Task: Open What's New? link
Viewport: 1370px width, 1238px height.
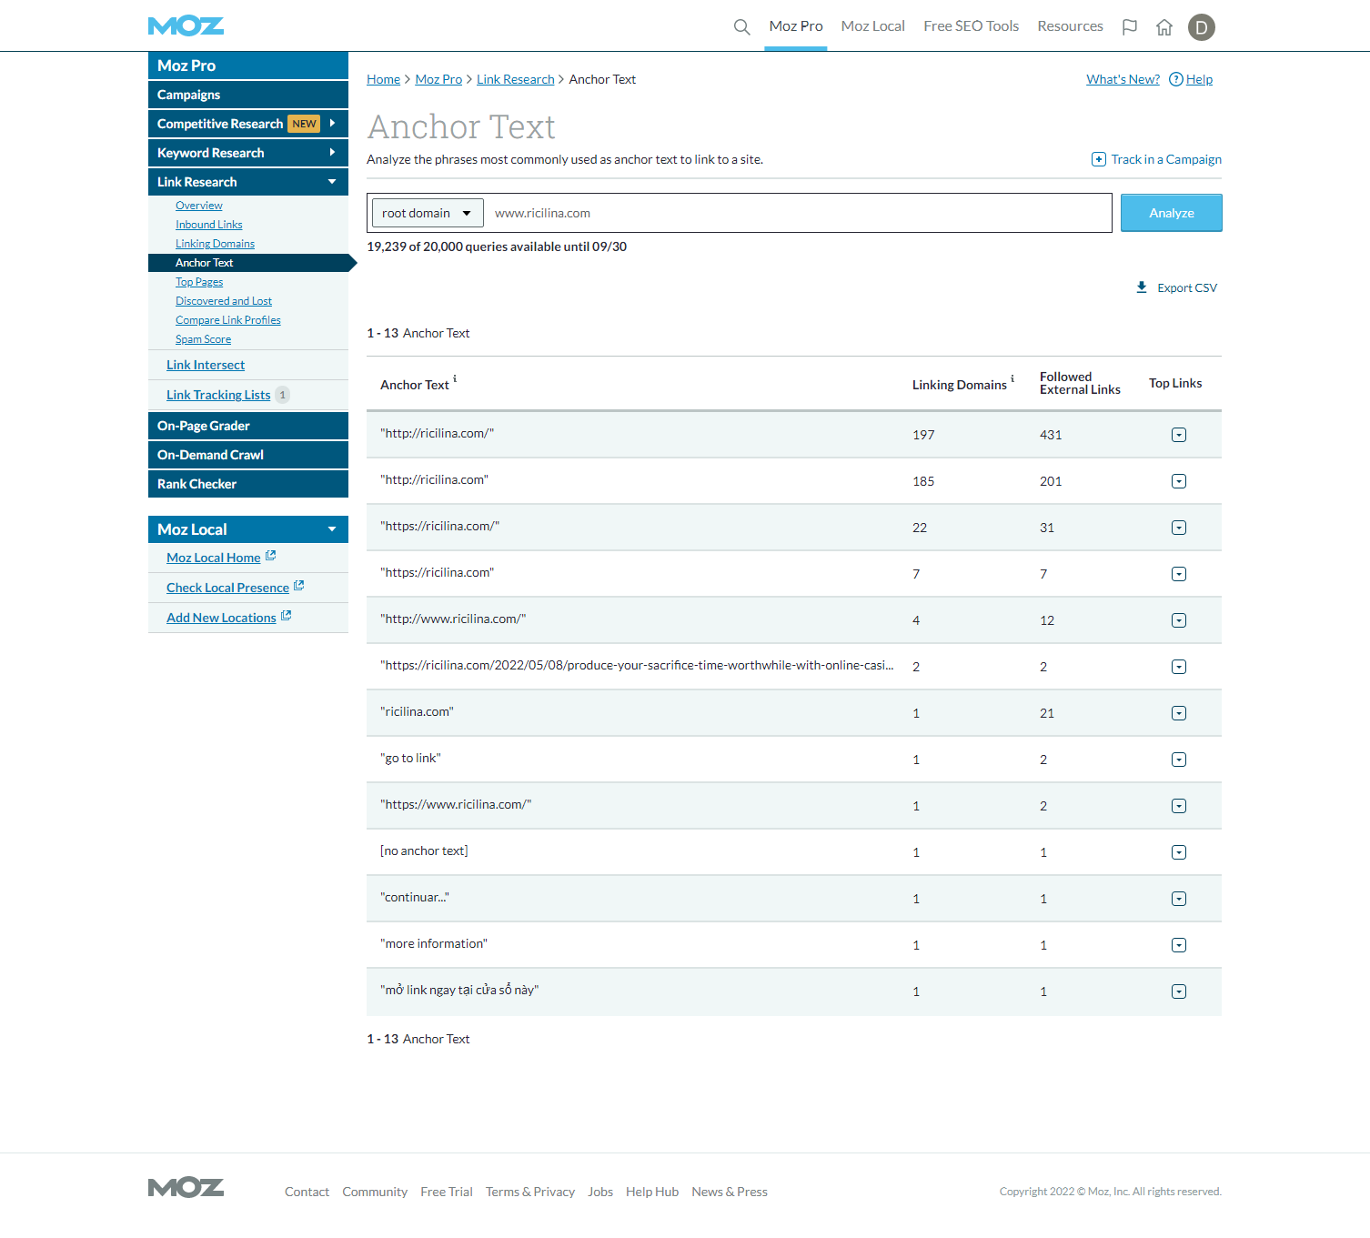Action: point(1123,79)
